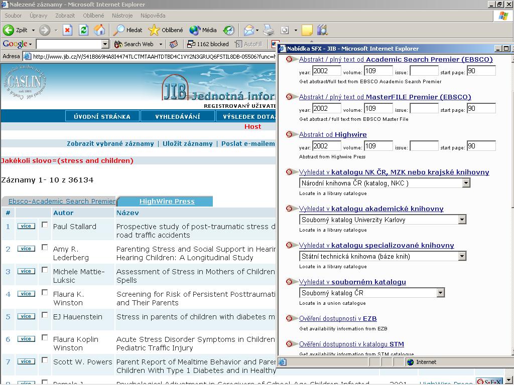This screenshot has width=514, height=385.
Task: Refresh the page using the green arrows icon
Action: point(84,30)
